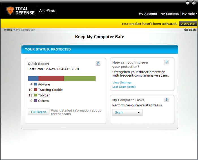Click the red Tracking Cookie legend square
The height and width of the screenshot is (160, 198).
pos(36,90)
